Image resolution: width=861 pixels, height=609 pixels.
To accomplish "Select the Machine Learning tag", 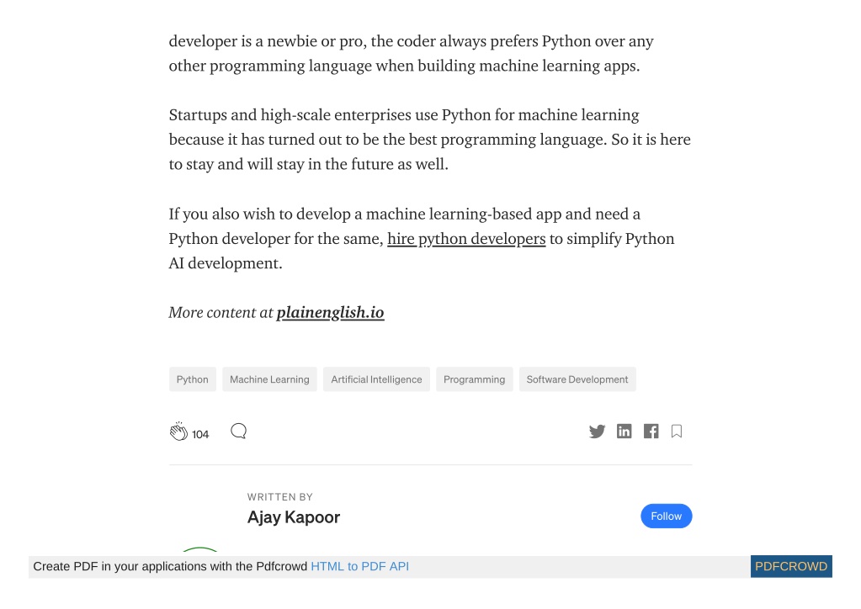I will pyautogui.click(x=269, y=379).
